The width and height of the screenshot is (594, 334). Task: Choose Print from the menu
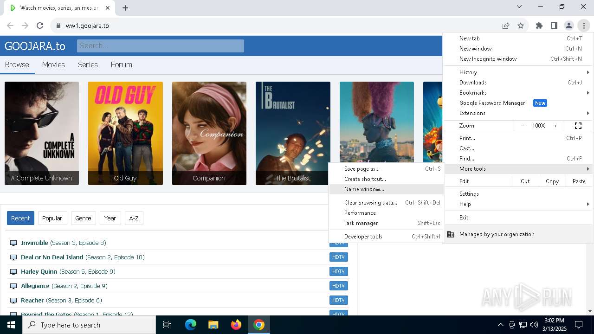tap(519, 138)
